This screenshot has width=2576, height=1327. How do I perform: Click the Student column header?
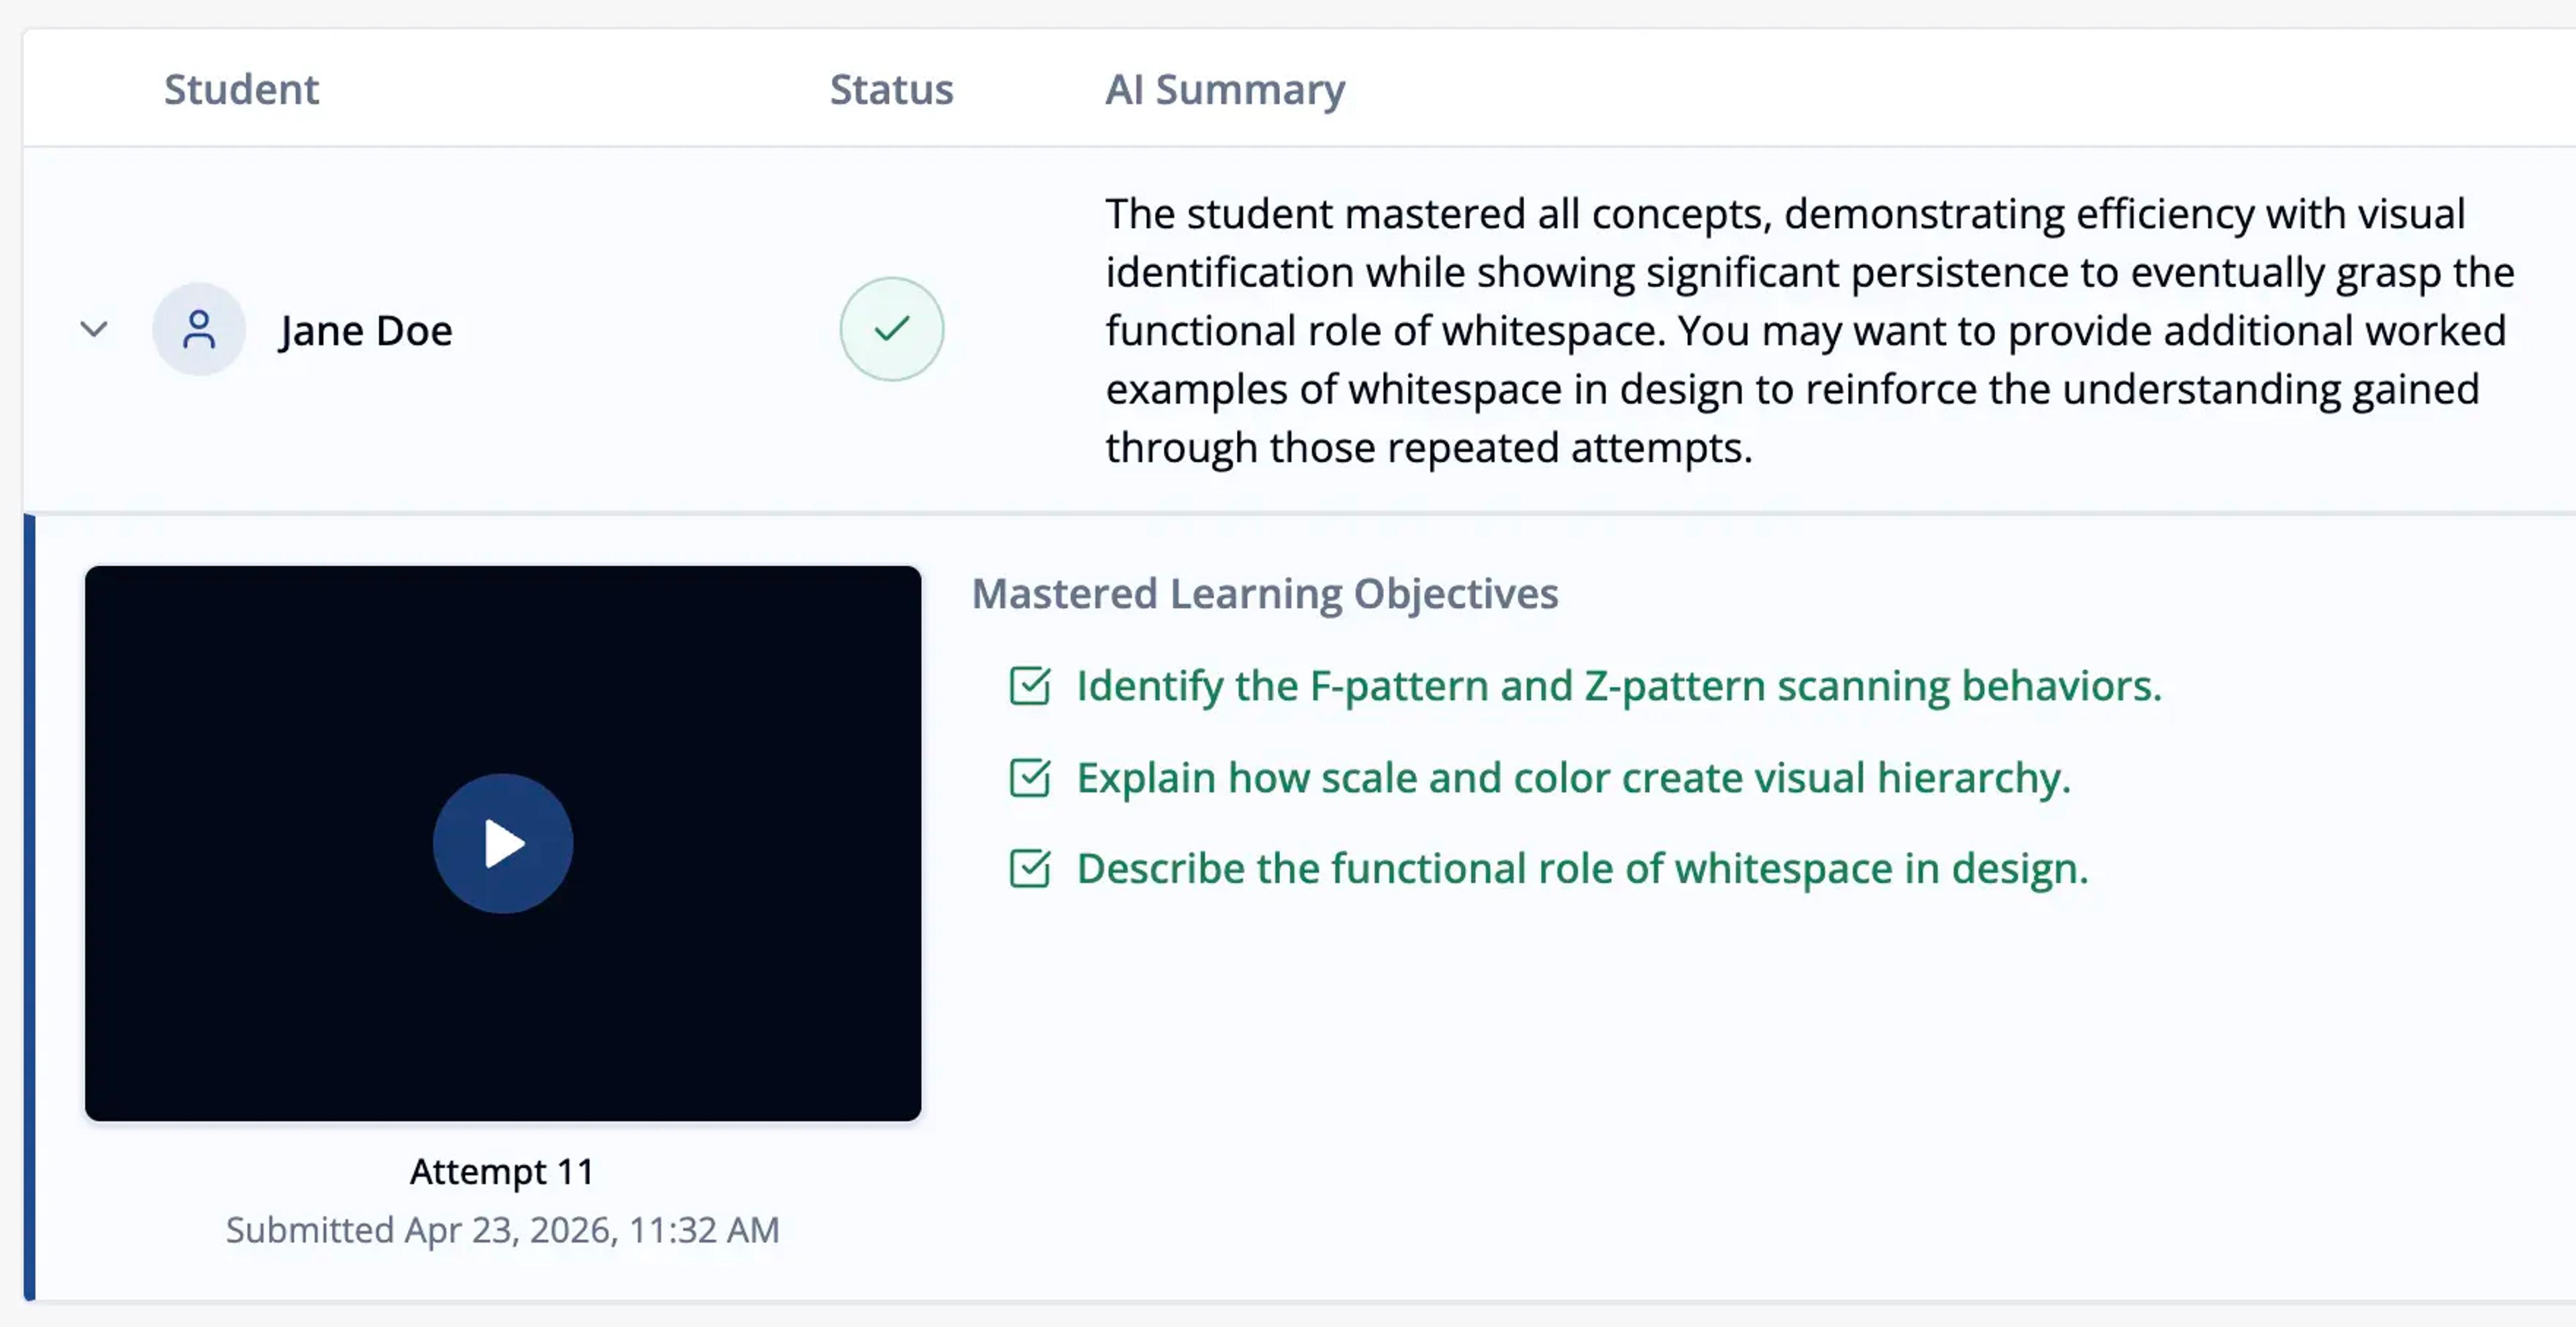coord(241,90)
